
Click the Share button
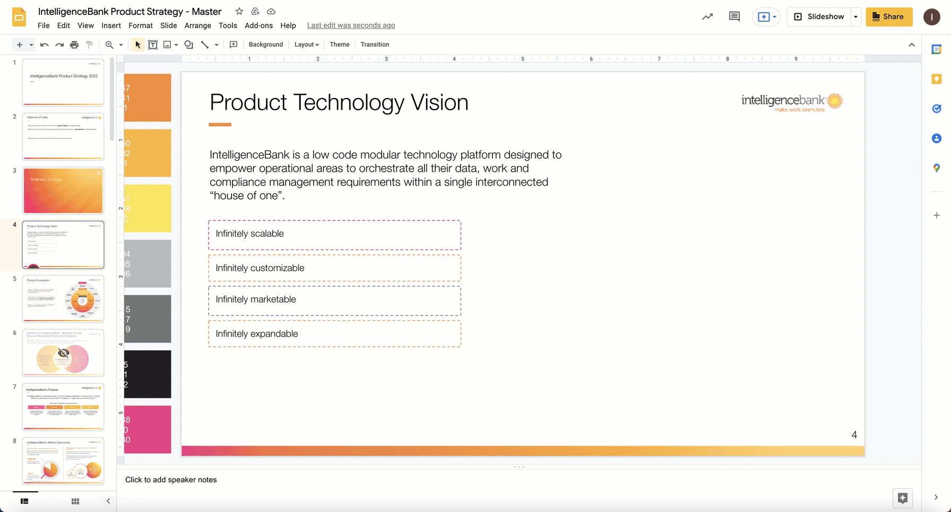point(889,16)
